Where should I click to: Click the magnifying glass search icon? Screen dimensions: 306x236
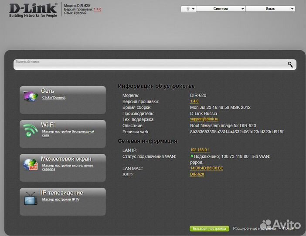(290, 65)
